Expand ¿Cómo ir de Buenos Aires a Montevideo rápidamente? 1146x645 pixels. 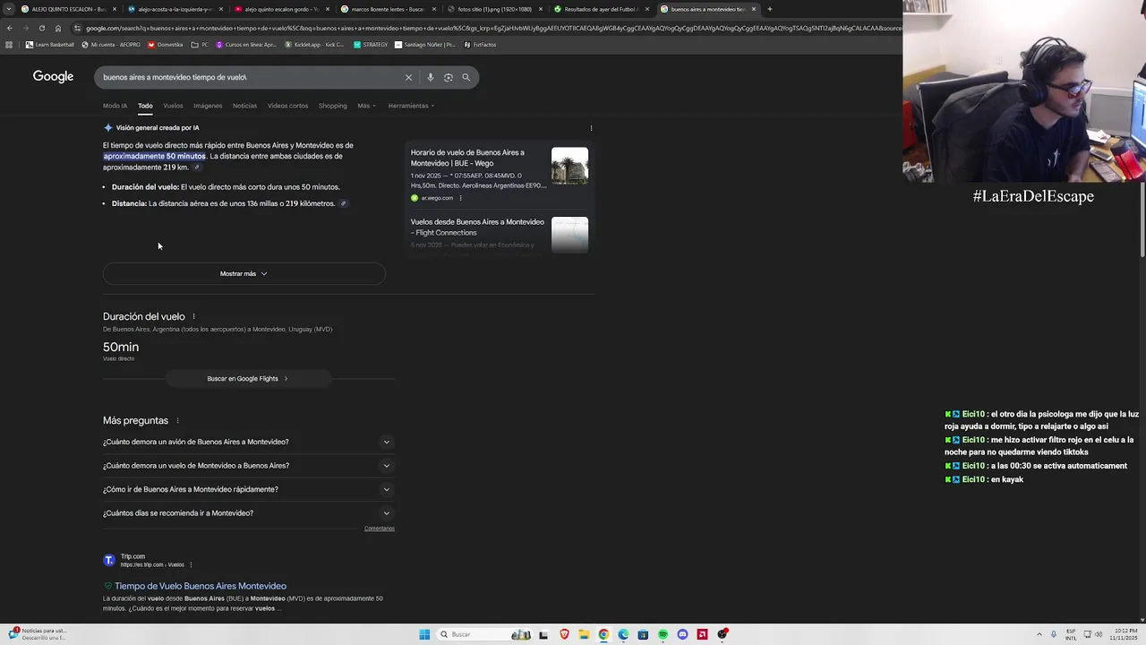click(248, 489)
